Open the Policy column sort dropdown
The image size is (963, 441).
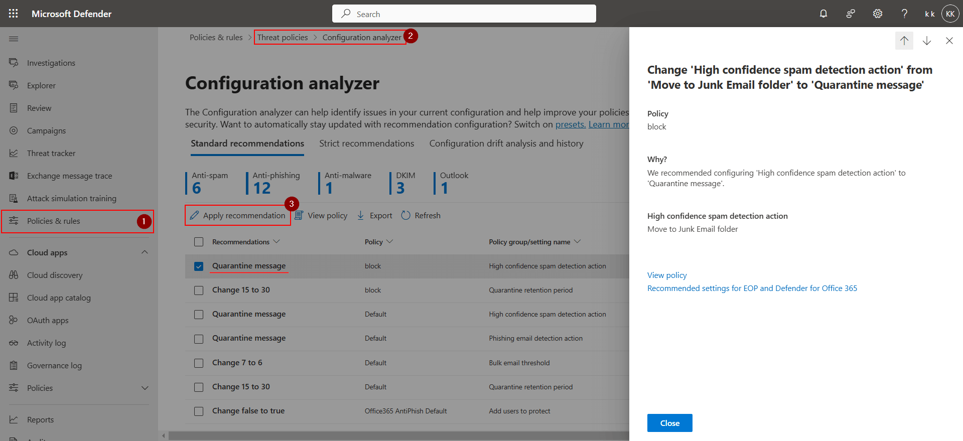click(x=390, y=242)
